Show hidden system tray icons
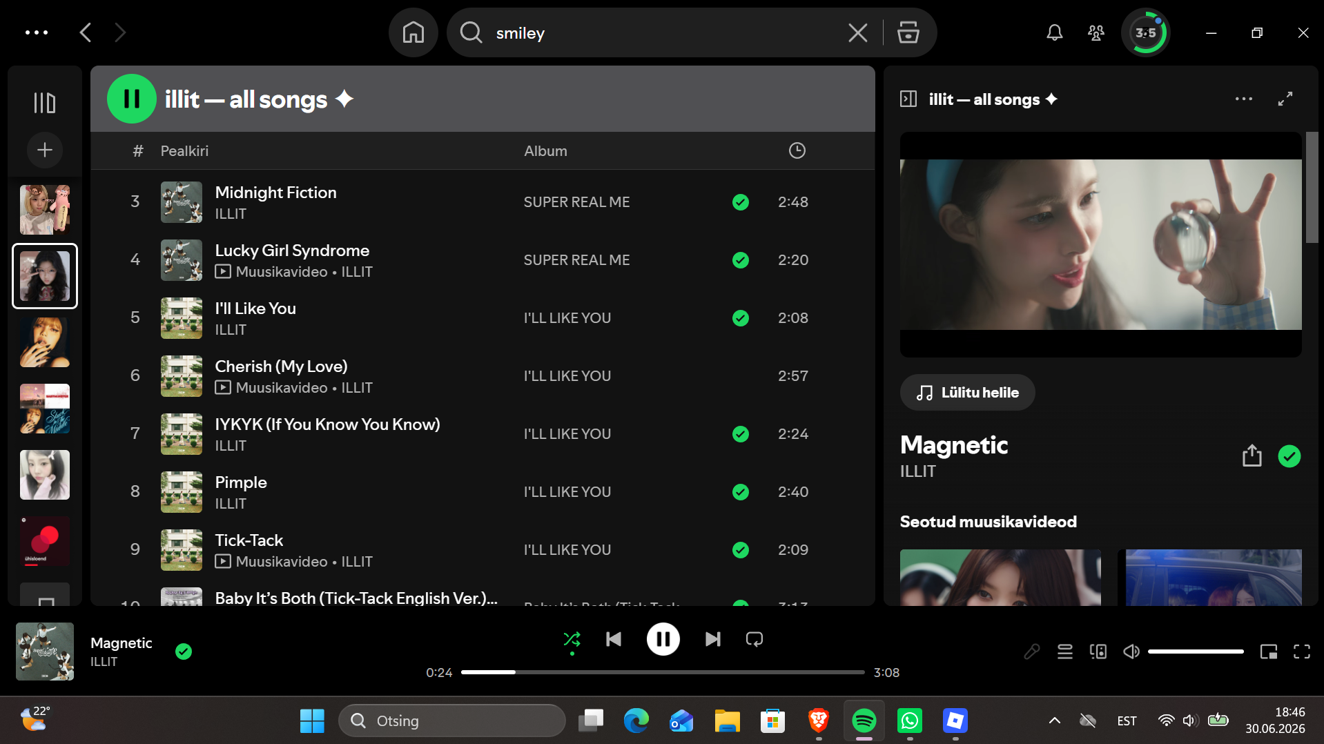The image size is (1324, 744). 1054,721
